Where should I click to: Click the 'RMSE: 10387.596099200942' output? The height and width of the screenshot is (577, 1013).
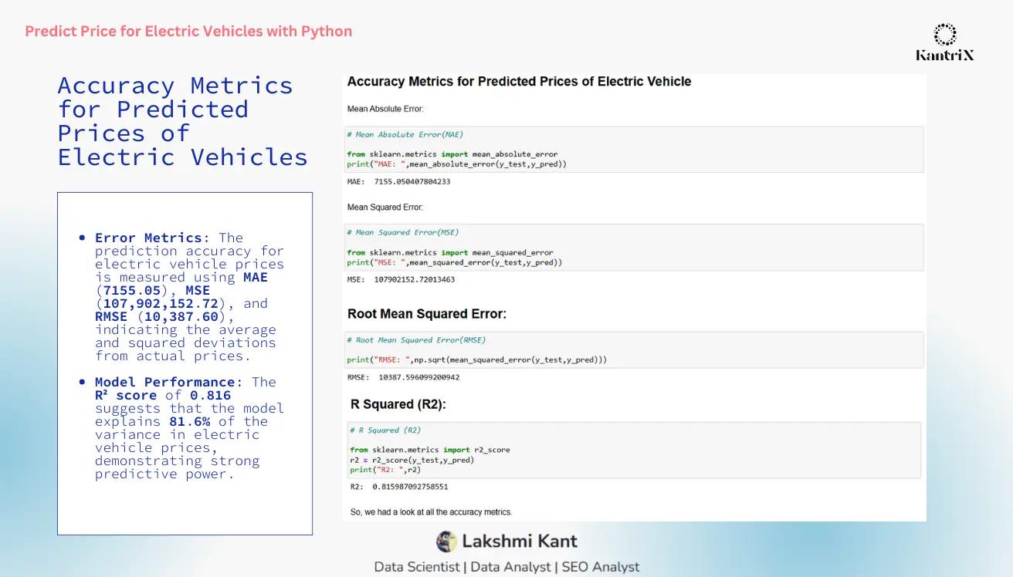point(404,377)
